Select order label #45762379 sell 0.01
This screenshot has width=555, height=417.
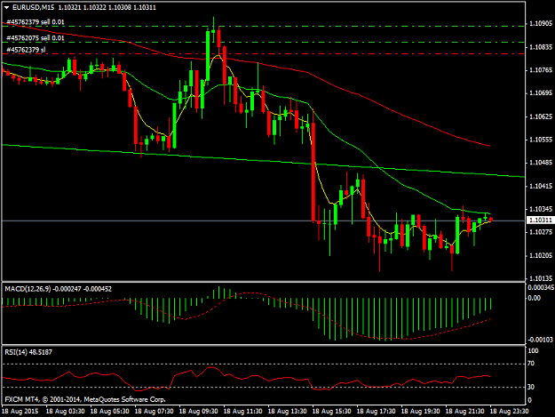[36, 22]
